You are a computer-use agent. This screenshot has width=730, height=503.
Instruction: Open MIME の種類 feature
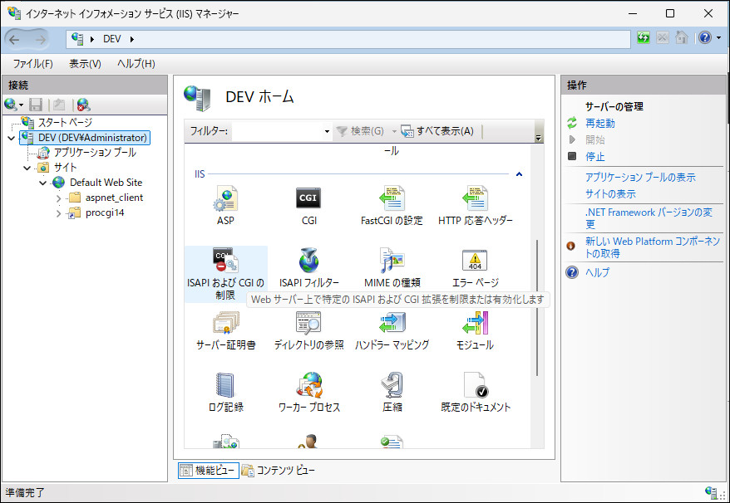tap(392, 267)
